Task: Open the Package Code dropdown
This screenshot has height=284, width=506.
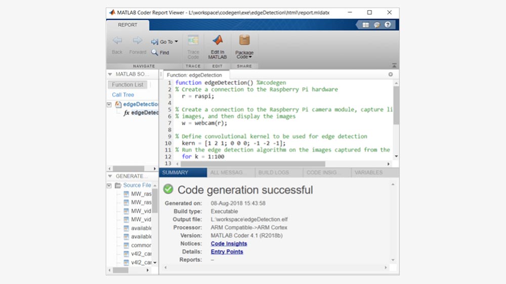Action: (244, 55)
